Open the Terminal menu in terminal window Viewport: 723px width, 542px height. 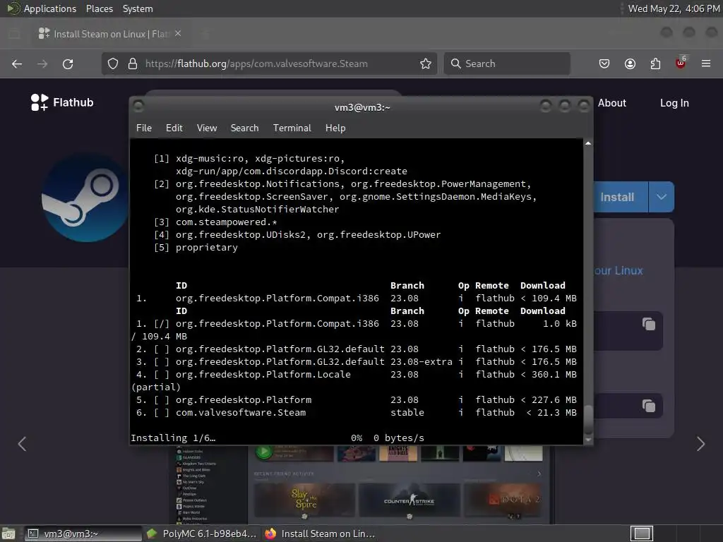coord(292,128)
